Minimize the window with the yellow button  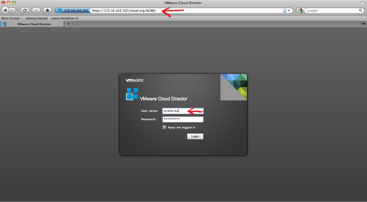9,3
